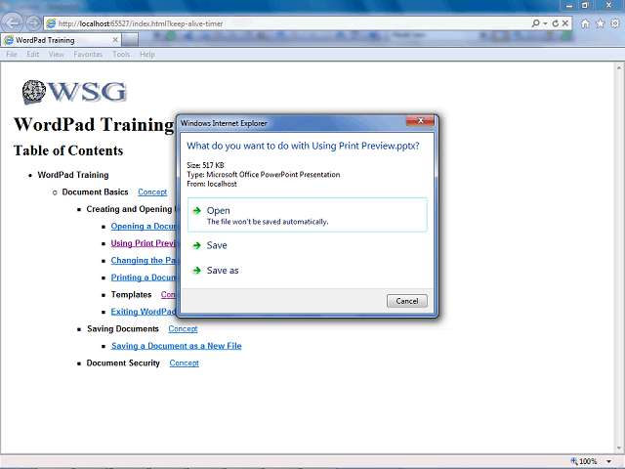
Task: Click the zoom magnifier icon in status bar
Action: pos(574,461)
